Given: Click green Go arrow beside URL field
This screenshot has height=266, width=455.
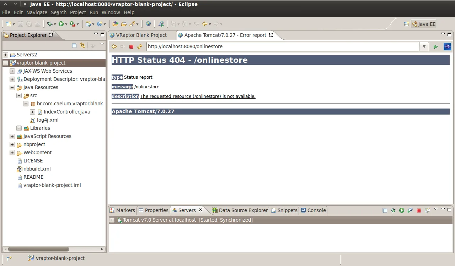Looking at the screenshot, I should [x=435, y=46].
